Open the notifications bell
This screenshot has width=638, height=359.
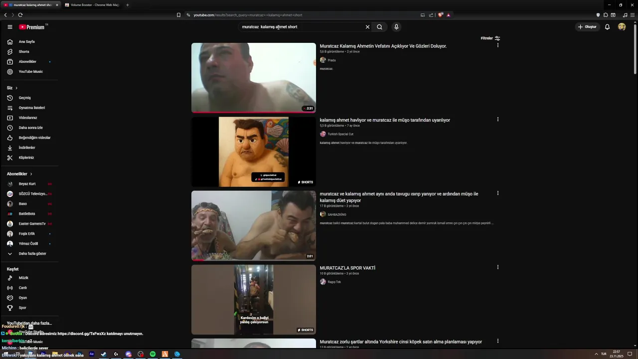(x=607, y=27)
